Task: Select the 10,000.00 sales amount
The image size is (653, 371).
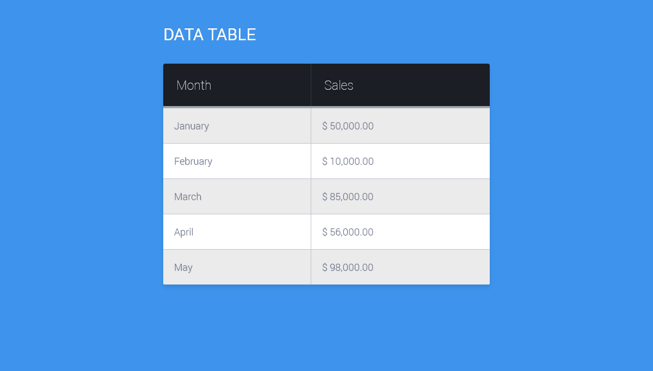Action: click(352, 162)
